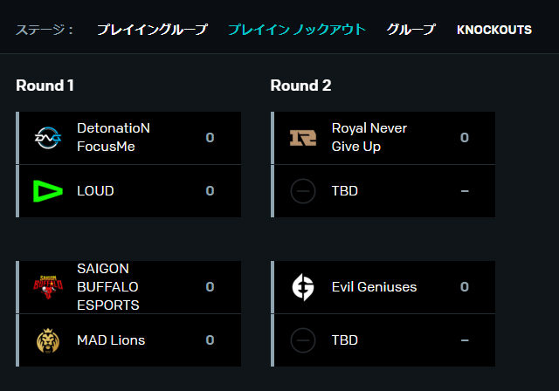
Task: Open the グループ stage tab
Action: [x=411, y=30]
